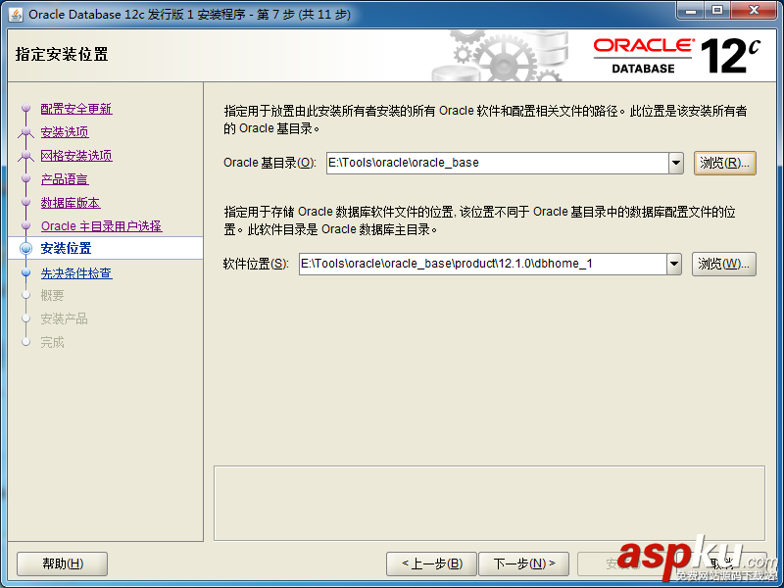Screen dimensions: 784x588
Task: Click the empty message area panel
Action: pos(489,504)
